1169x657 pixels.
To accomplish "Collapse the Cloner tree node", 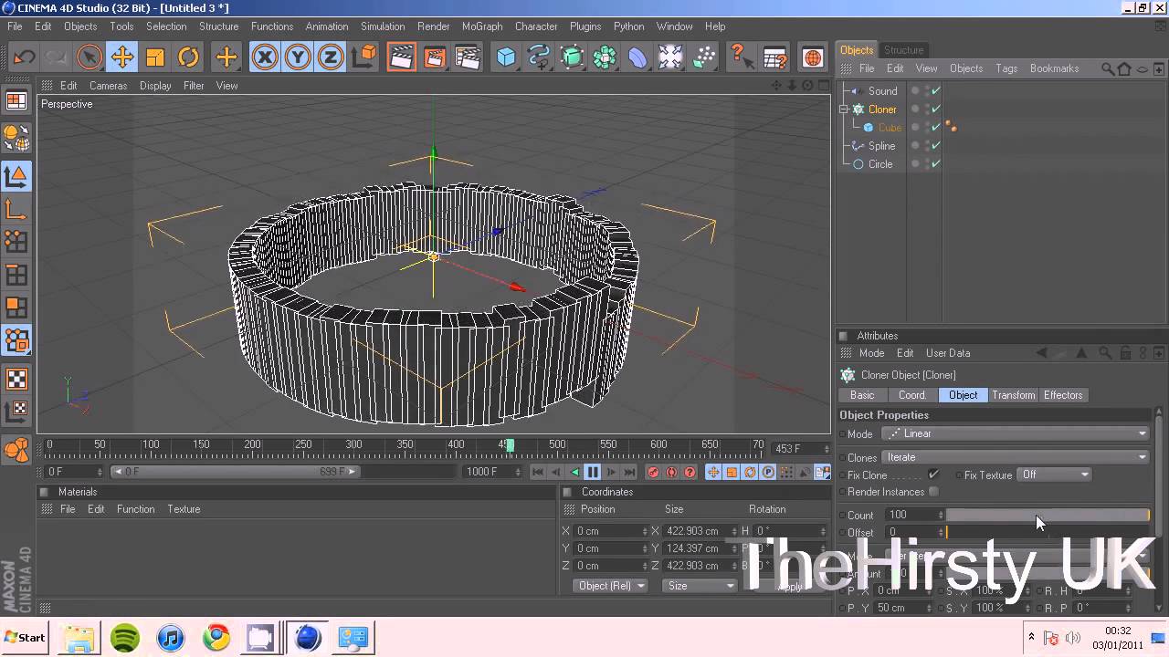I will click(x=845, y=109).
